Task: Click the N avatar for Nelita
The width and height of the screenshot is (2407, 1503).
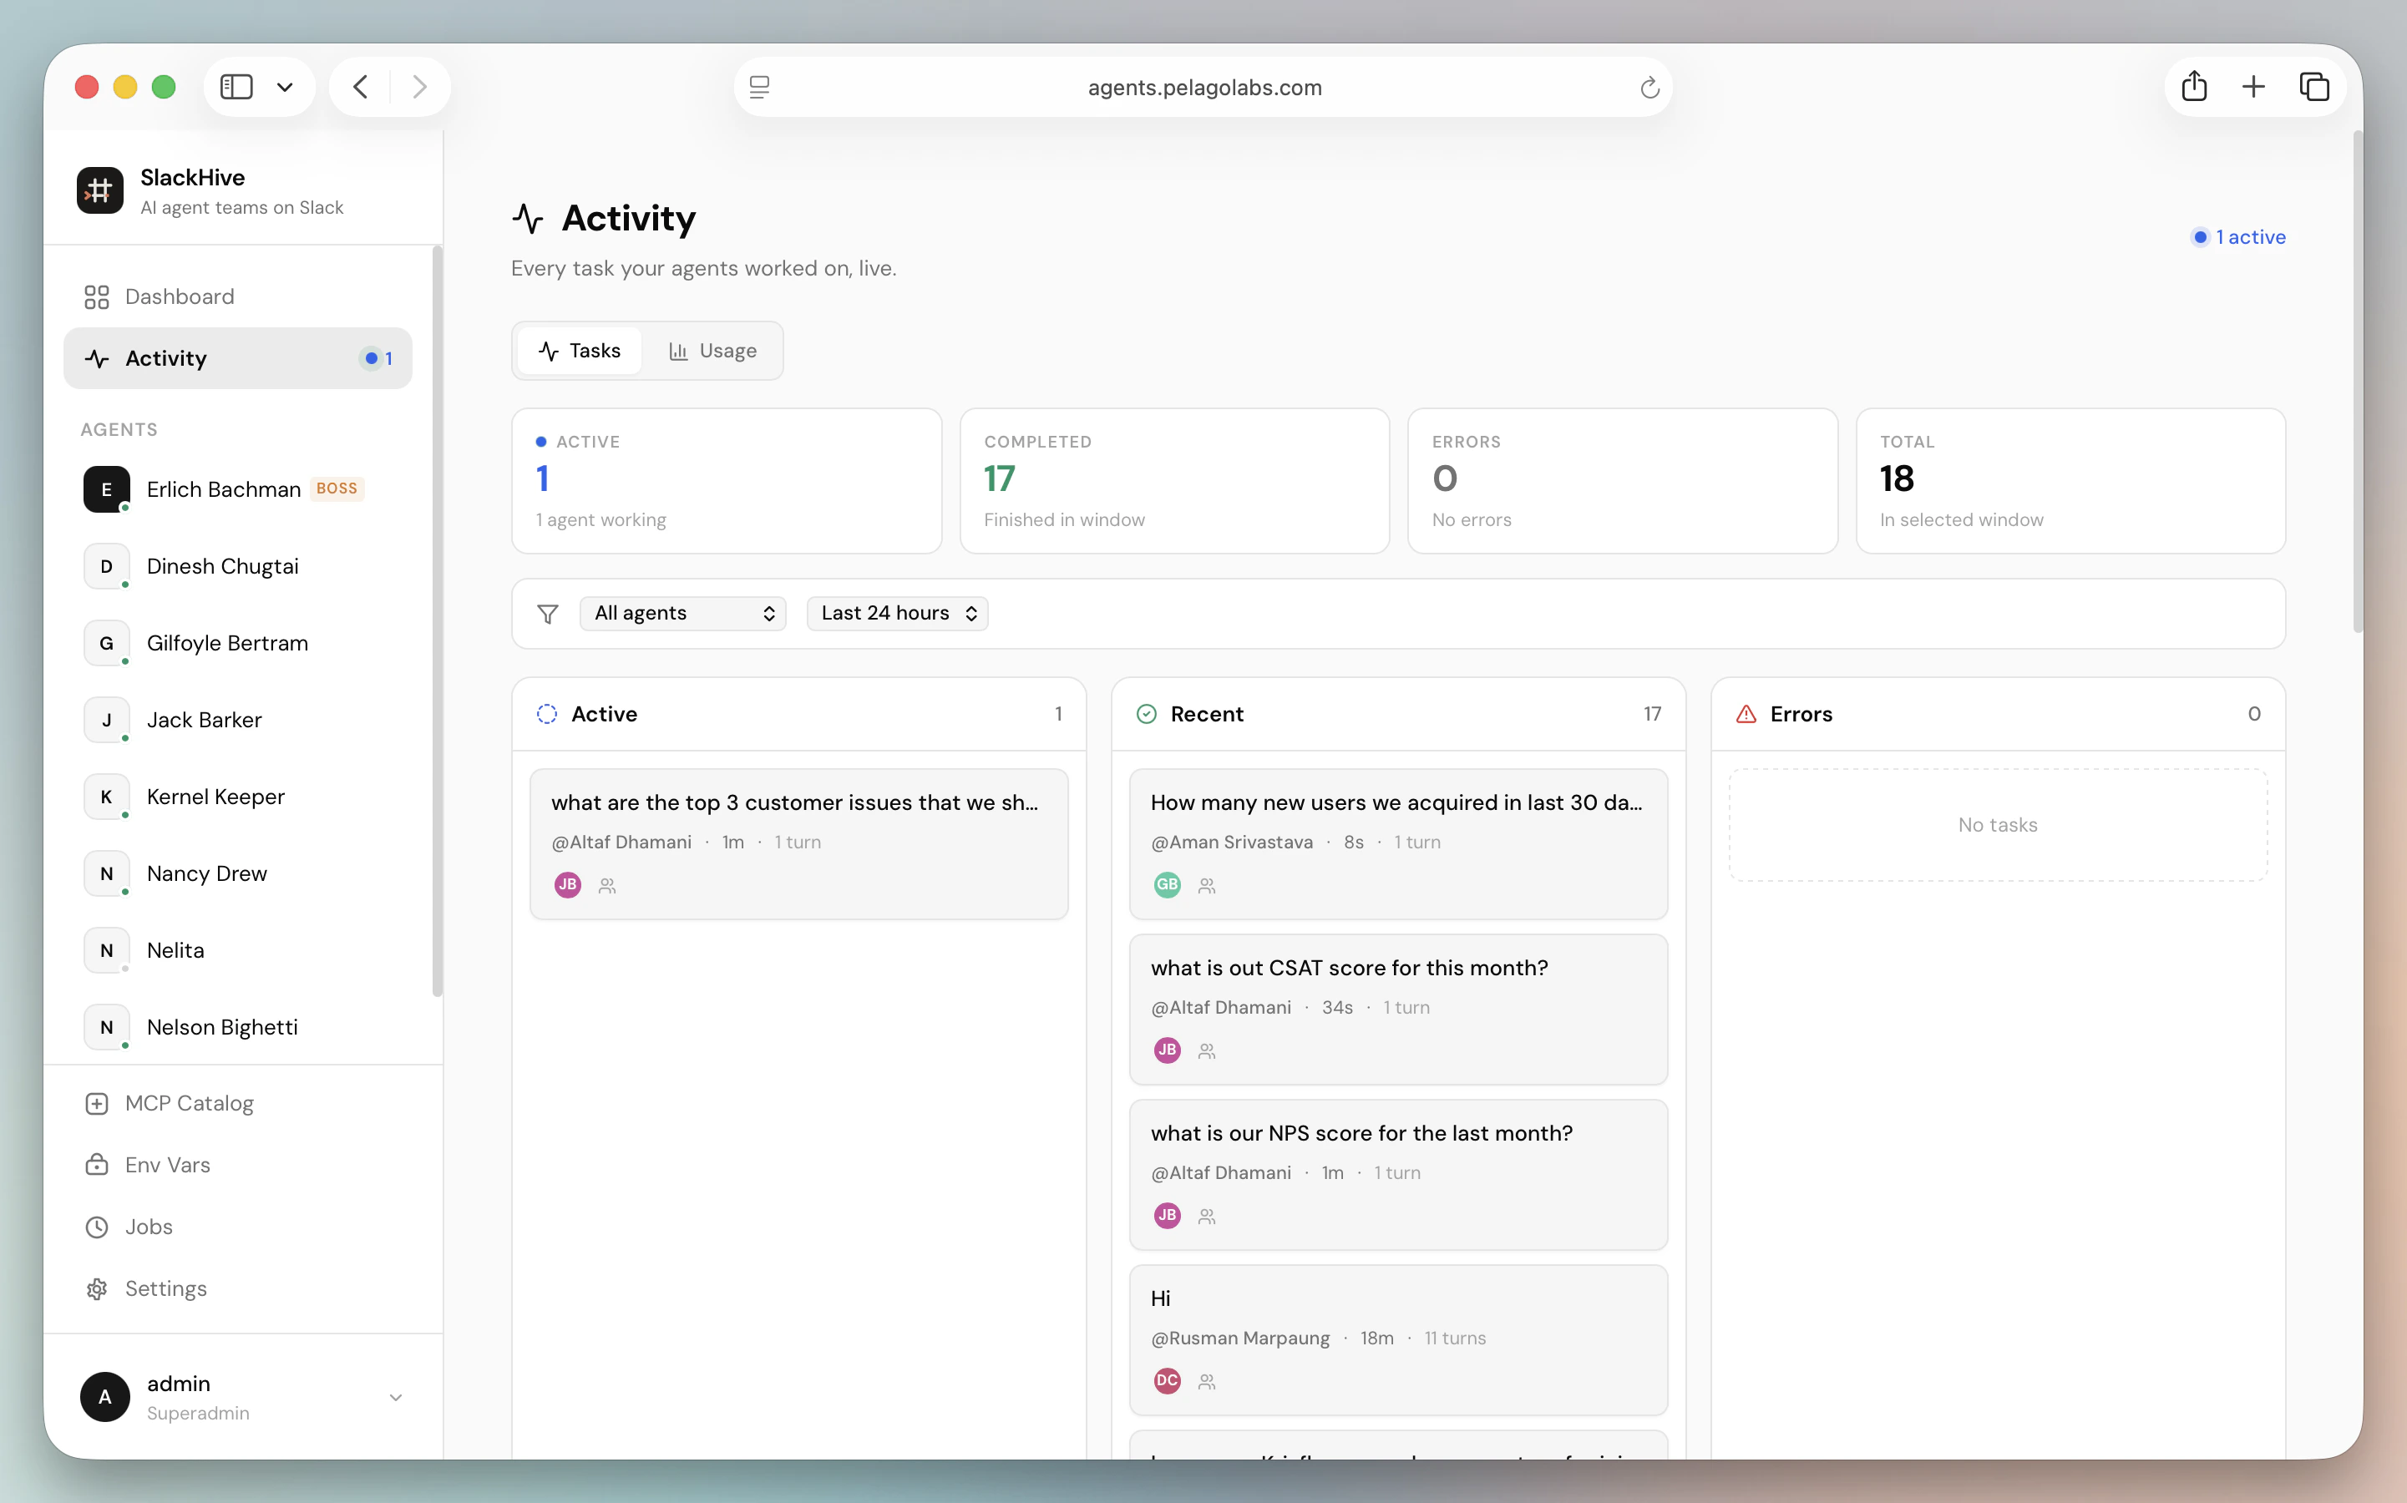Action: point(106,950)
